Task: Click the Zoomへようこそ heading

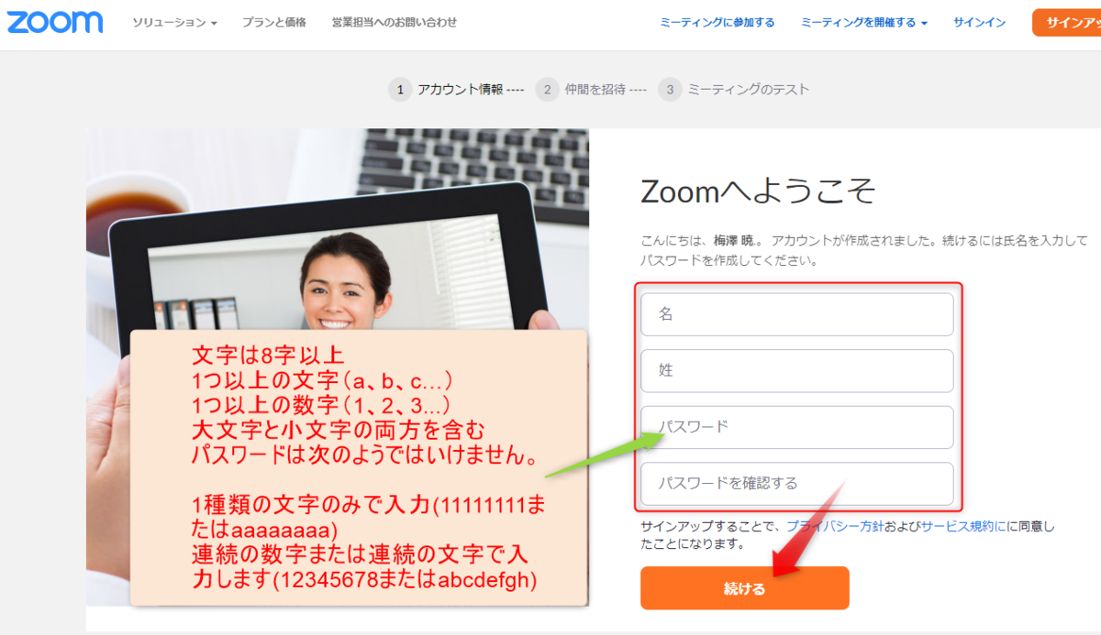Action: 758,192
